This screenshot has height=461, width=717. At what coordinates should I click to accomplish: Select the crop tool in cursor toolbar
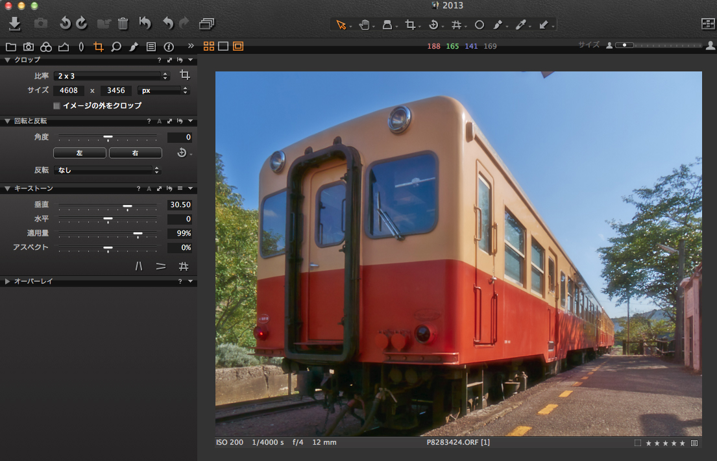click(410, 25)
